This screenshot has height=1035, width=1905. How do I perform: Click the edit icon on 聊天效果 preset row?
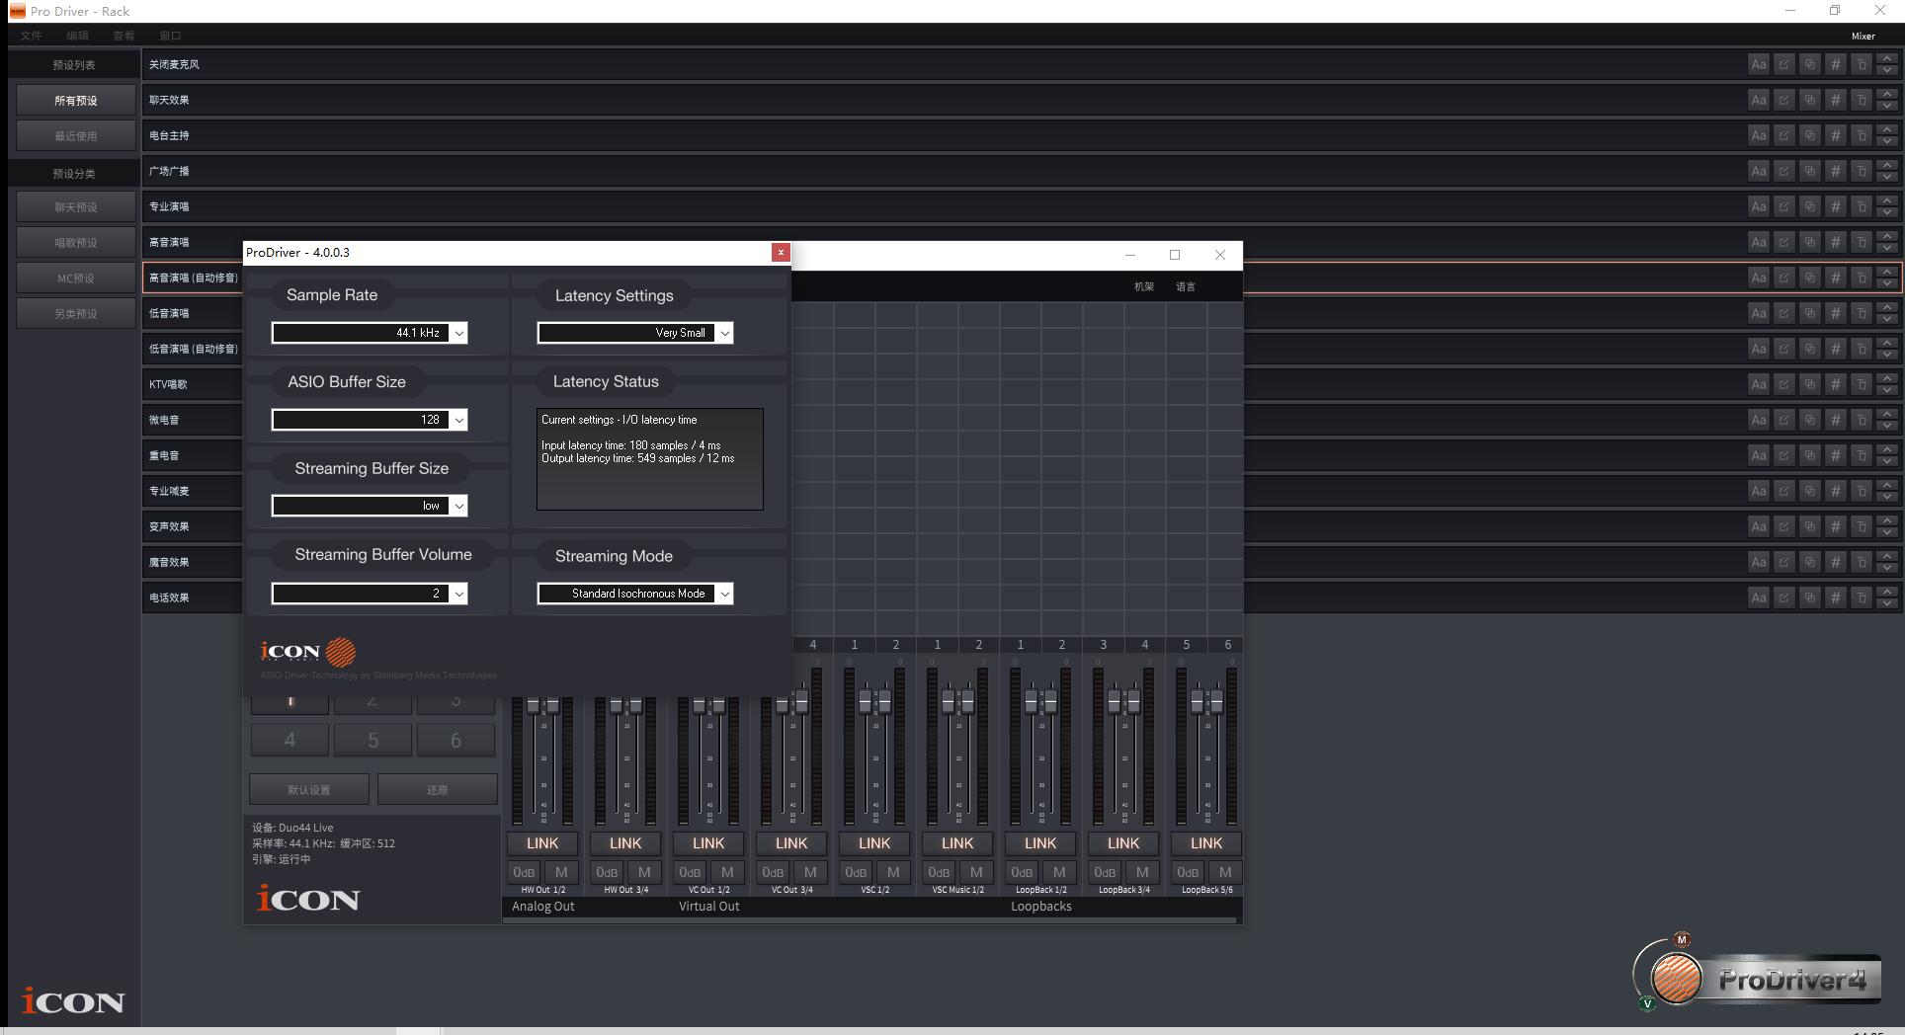click(1783, 101)
